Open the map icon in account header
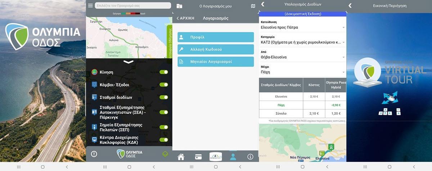 tap(253, 6)
